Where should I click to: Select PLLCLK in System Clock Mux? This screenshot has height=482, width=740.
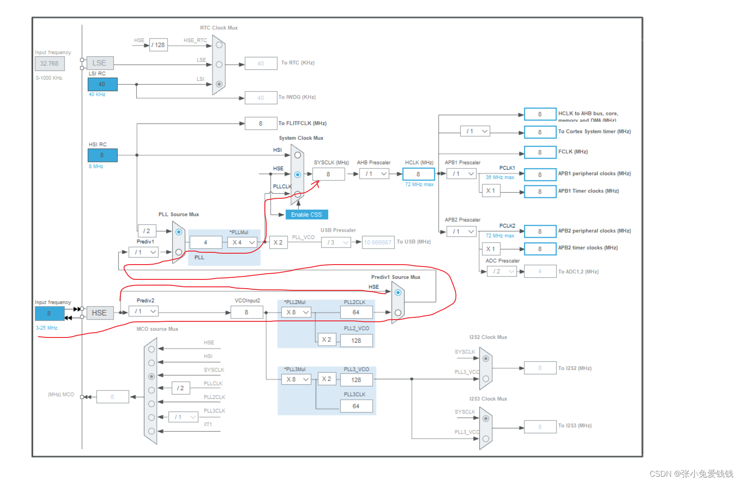(x=298, y=194)
